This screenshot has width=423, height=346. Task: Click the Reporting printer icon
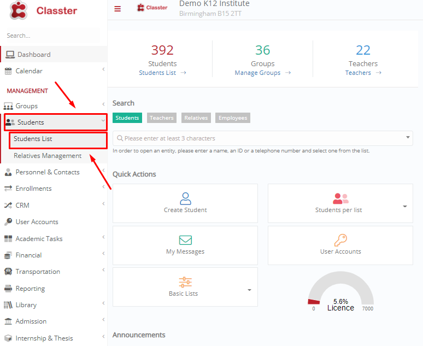click(8, 289)
